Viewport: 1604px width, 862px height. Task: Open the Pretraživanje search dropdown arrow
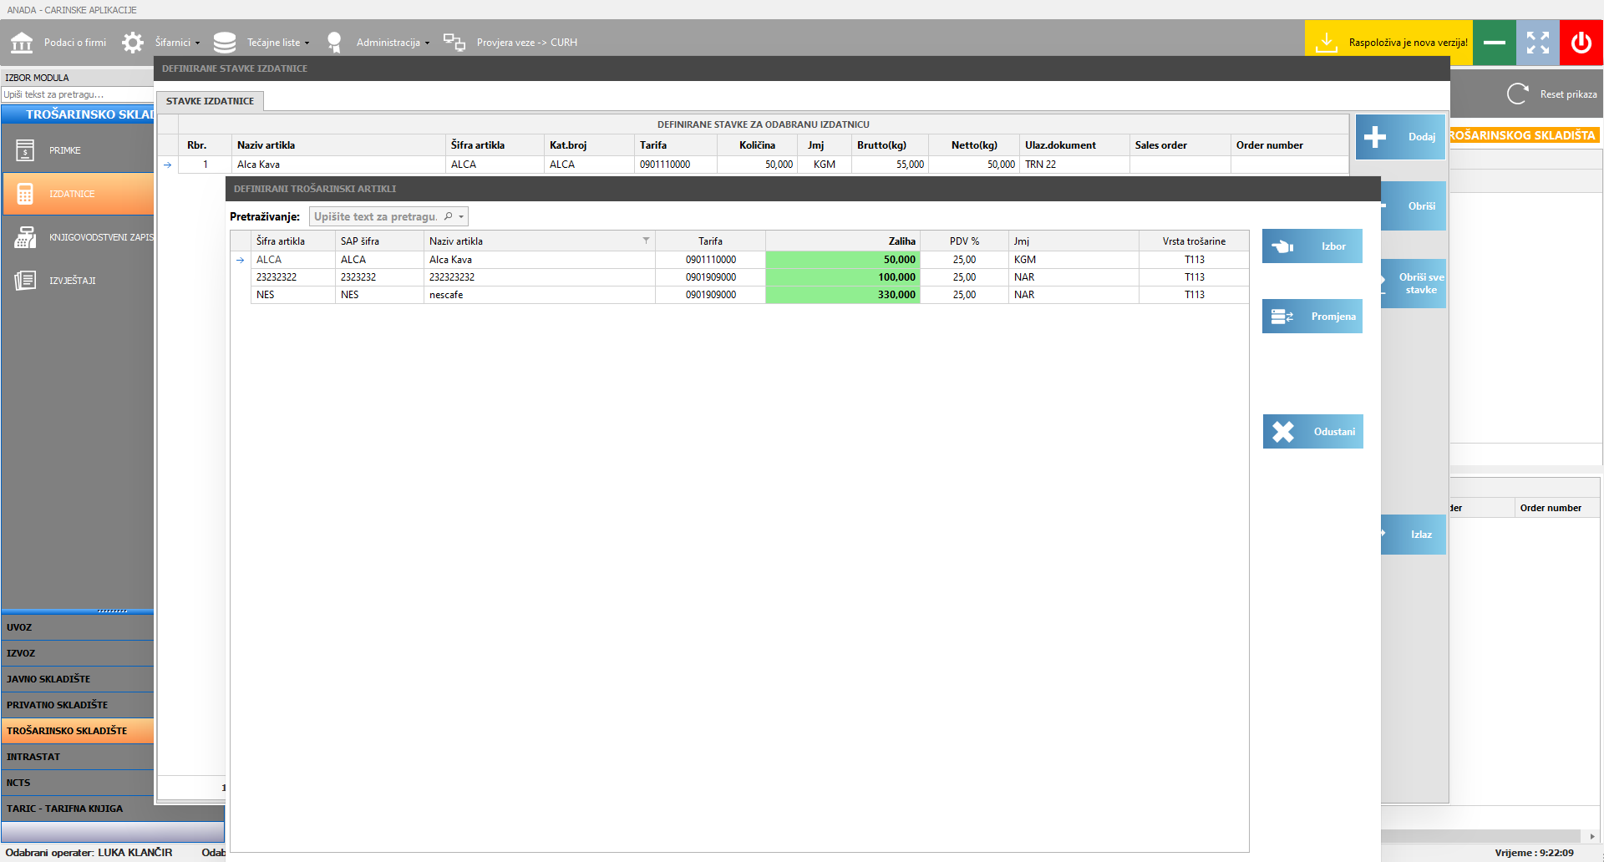[461, 216]
